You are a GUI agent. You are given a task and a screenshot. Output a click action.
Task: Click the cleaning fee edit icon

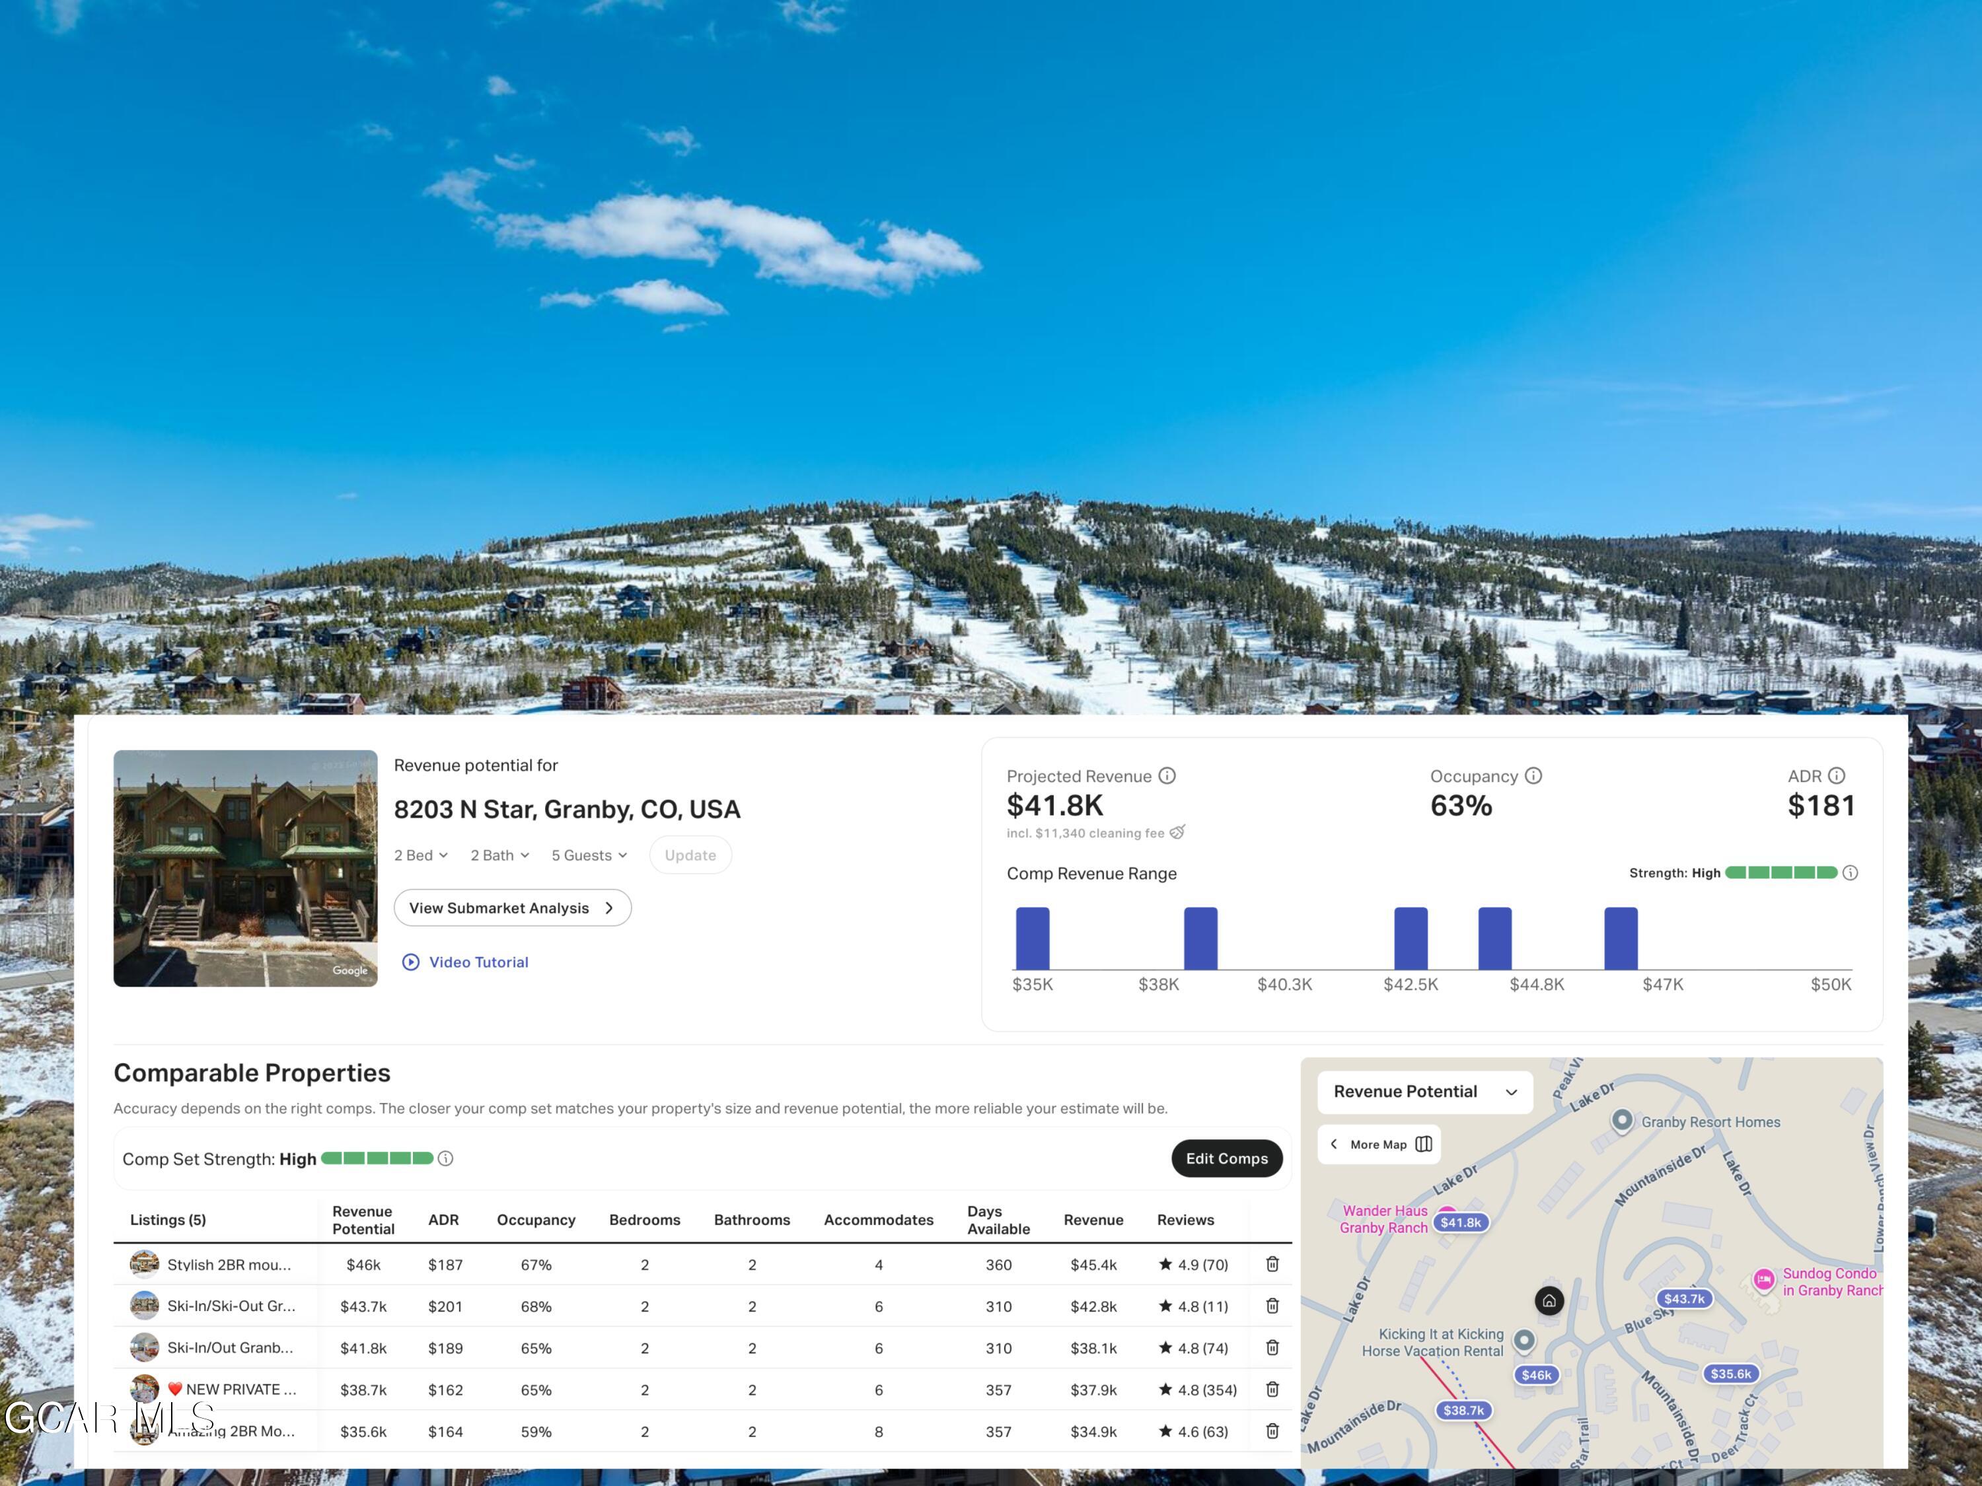(x=1177, y=832)
